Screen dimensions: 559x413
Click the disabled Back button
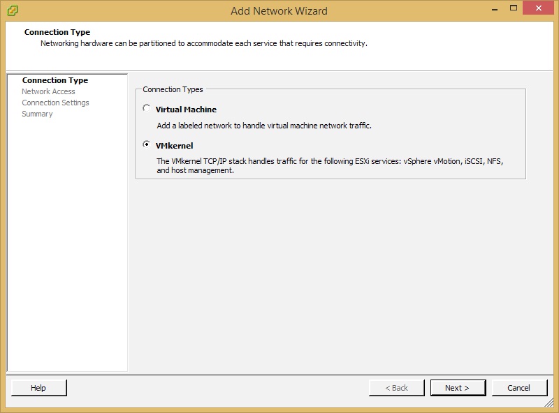point(396,388)
